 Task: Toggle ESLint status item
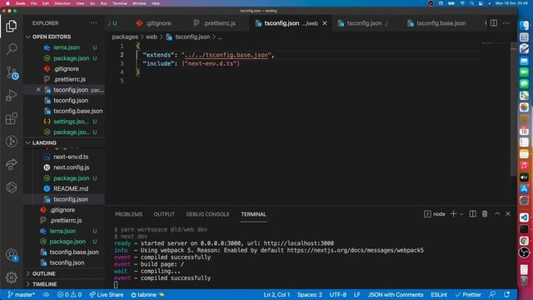coord(439,294)
